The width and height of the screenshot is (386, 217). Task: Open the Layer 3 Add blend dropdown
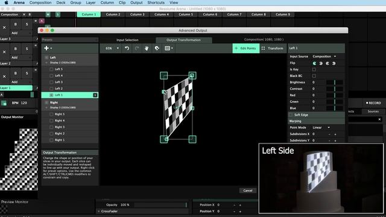(21, 33)
